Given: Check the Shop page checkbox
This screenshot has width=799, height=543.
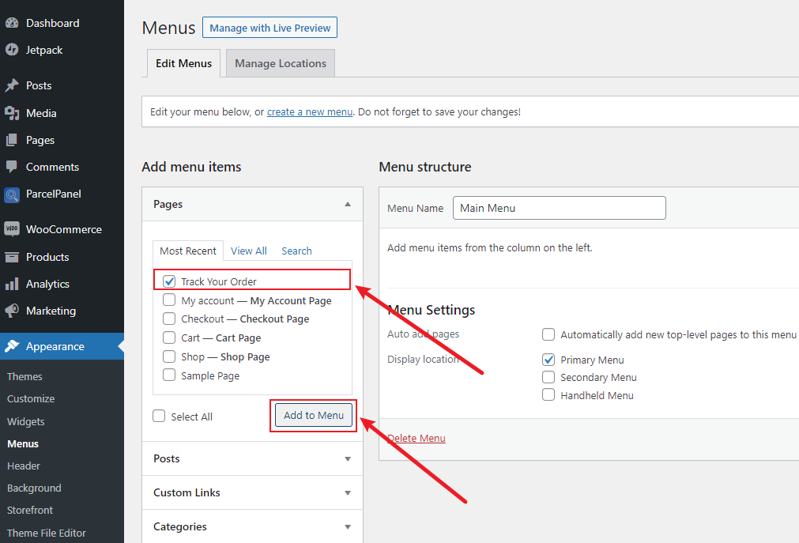Looking at the screenshot, I should 169,356.
